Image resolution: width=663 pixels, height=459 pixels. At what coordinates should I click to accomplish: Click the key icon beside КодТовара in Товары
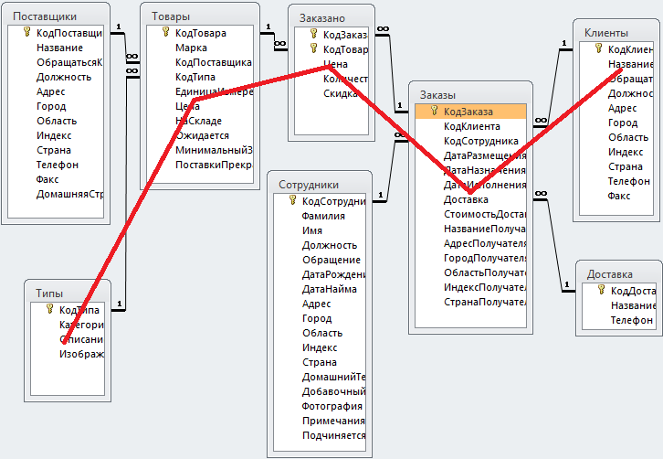165,32
